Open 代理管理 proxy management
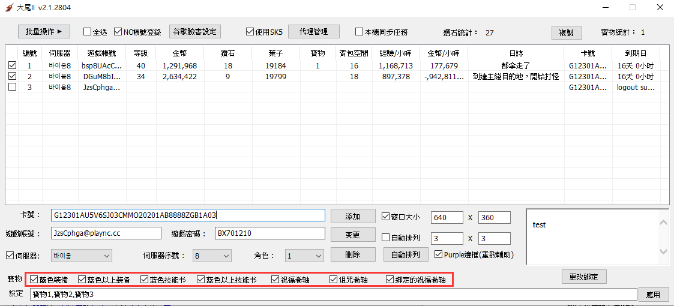Viewport: 674px width, 306px height. pyautogui.click(x=313, y=31)
